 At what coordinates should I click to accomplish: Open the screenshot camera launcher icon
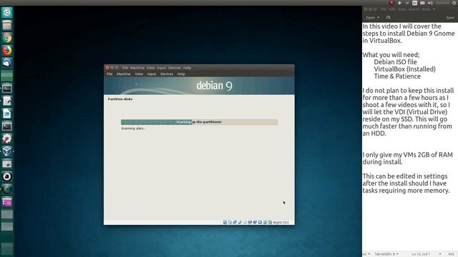click(6, 163)
